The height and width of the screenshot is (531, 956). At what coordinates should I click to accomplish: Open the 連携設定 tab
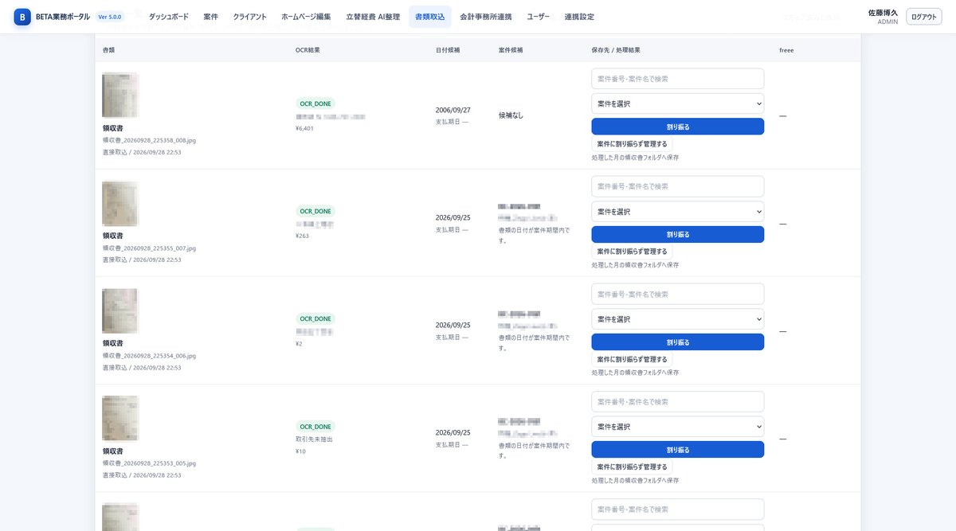(579, 17)
